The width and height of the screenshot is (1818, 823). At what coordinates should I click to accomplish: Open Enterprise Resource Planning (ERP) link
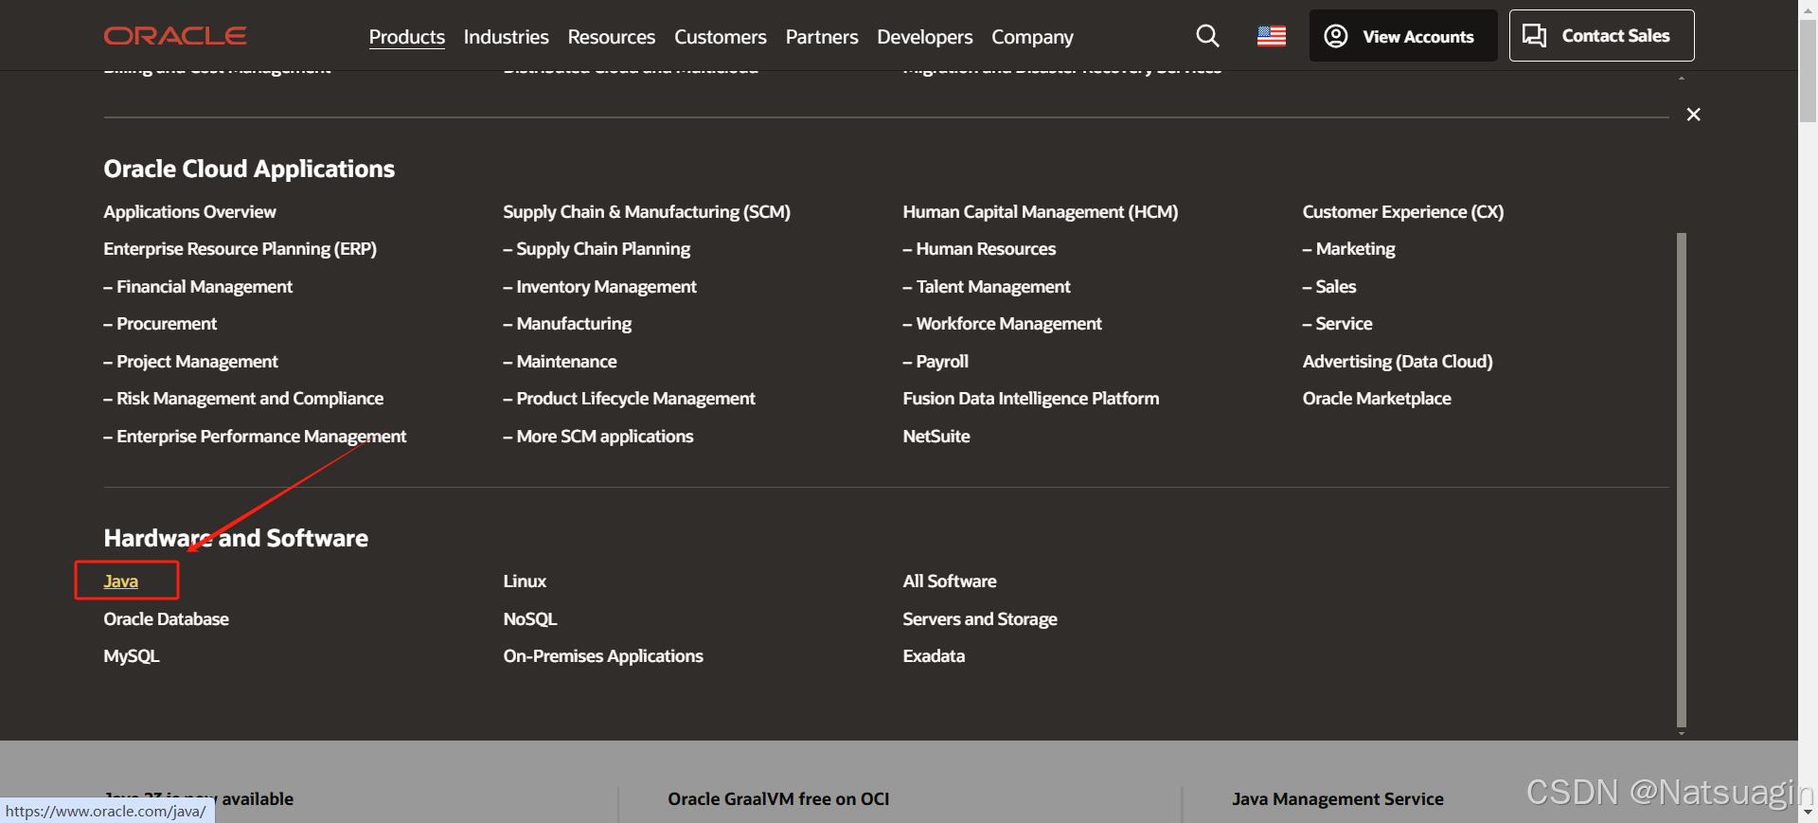(241, 248)
